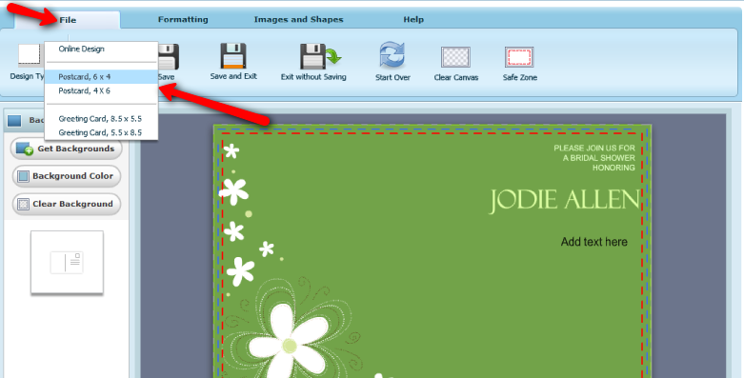The width and height of the screenshot is (744, 378).
Task: Click the Clear Canvas icon
Action: coord(455,57)
